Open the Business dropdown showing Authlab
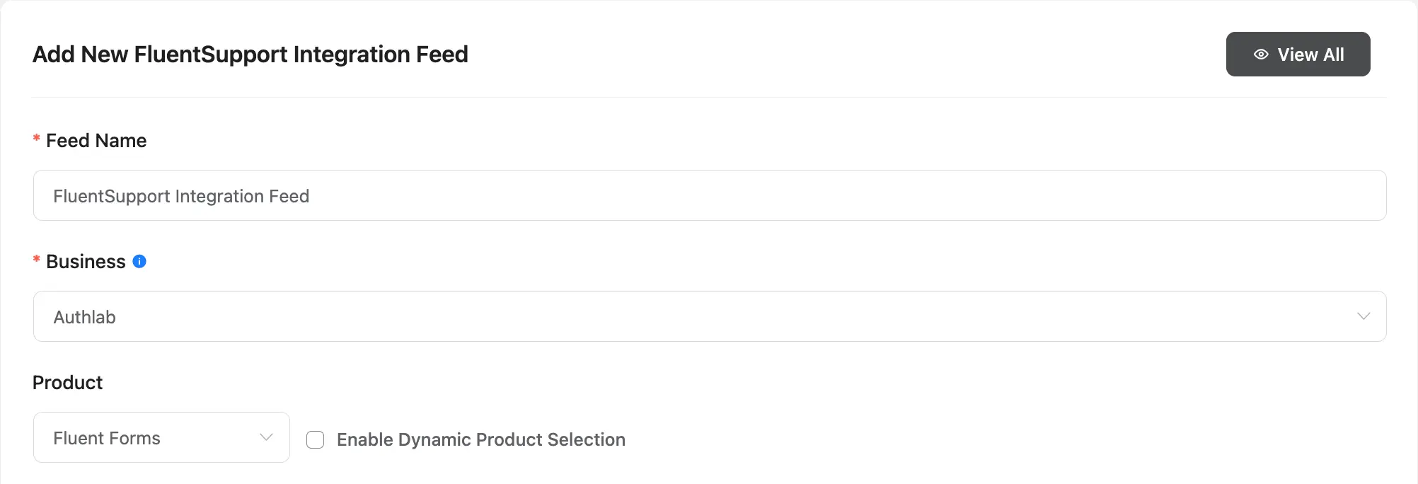This screenshot has width=1418, height=484. [708, 316]
